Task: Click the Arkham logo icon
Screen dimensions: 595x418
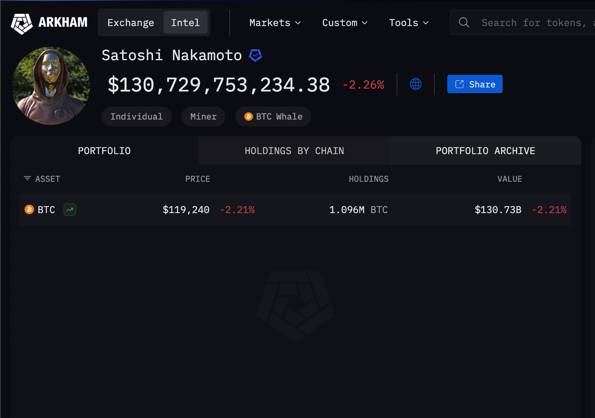Action: [x=22, y=23]
